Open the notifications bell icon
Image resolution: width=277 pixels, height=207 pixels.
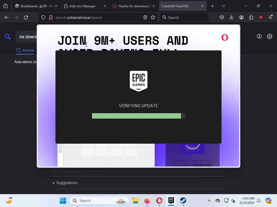[259, 201]
